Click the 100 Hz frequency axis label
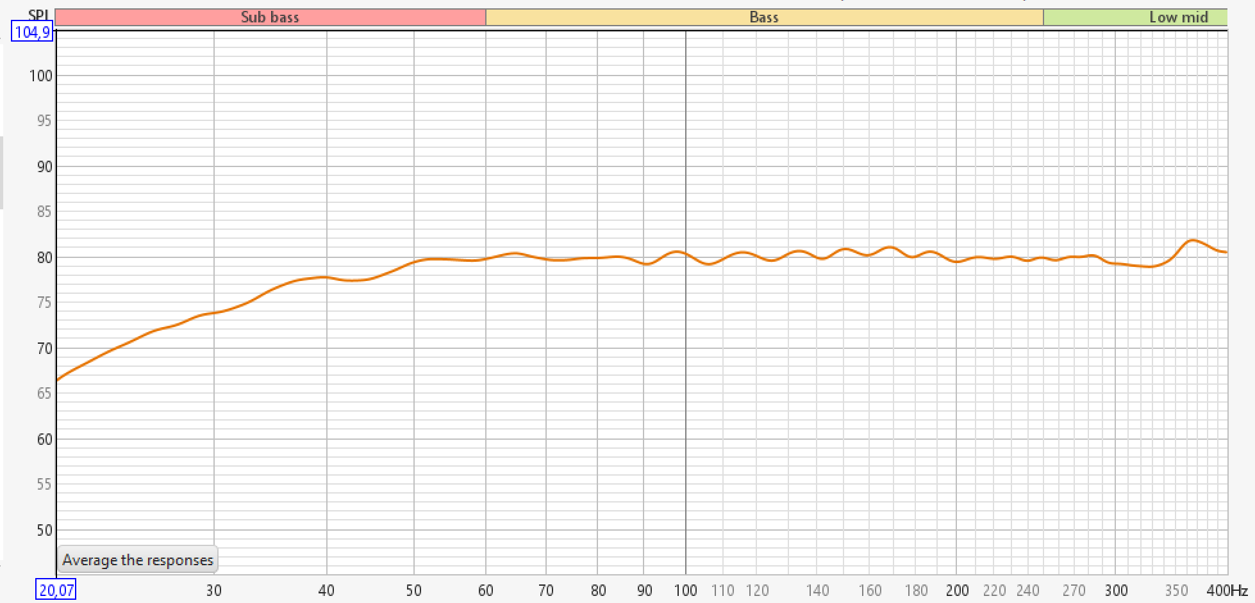Screen dimensions: 1255x603 (x=685, y=590)
